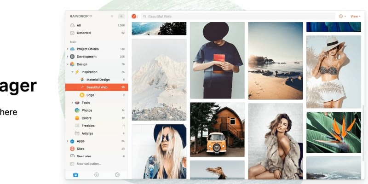The image size is (368, 184).
Task: Select the Freebies collection
Action: 88,126
